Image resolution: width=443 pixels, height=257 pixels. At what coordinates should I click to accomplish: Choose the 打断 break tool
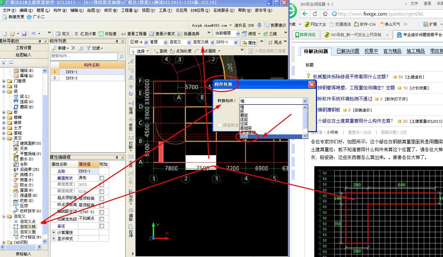coord(131,143)
